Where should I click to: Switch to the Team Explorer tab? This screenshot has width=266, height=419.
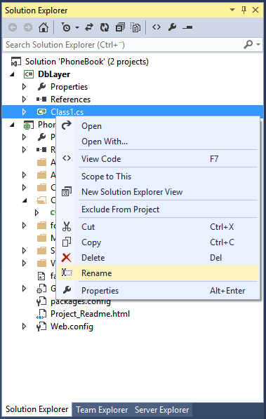click(102, 410)
